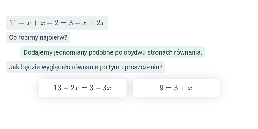Click the trailing 2x term in top equation
Screen dimensions: 258x129
pos(100,23)
